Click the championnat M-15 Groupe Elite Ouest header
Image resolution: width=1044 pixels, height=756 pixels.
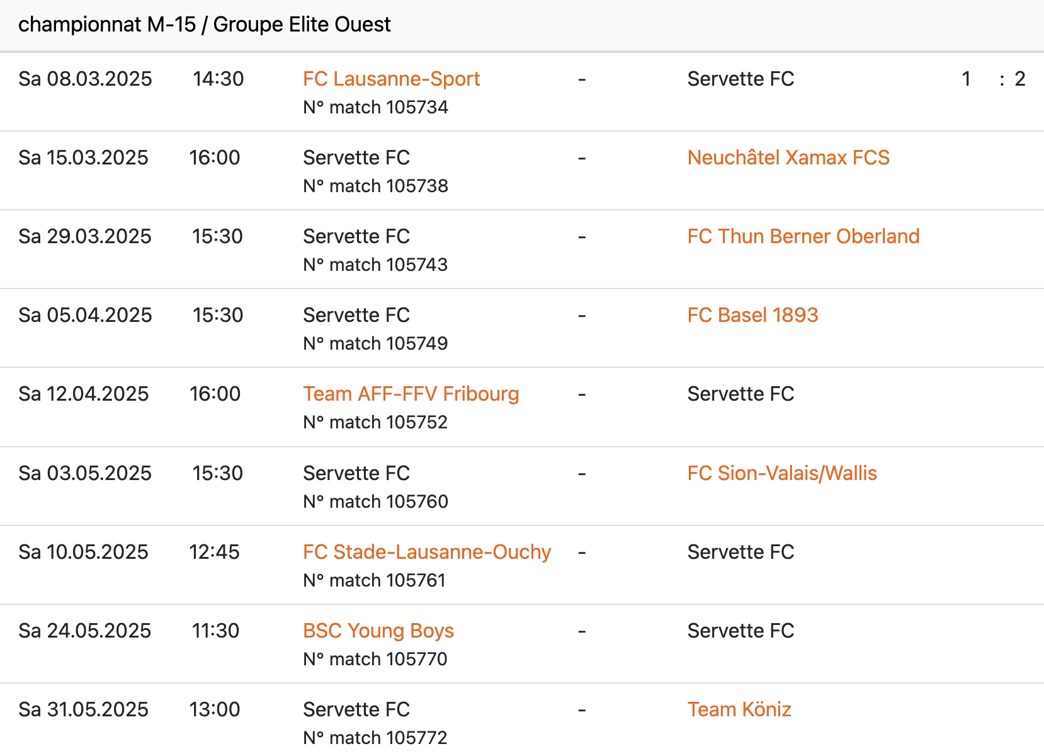coord(204,25)
